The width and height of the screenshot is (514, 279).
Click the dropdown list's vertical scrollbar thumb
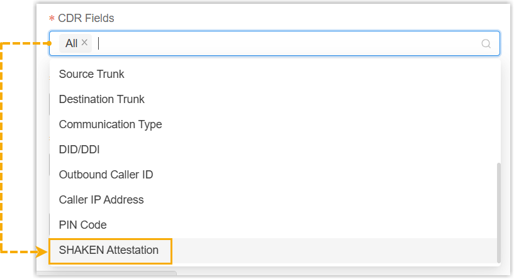coord(499,212)
